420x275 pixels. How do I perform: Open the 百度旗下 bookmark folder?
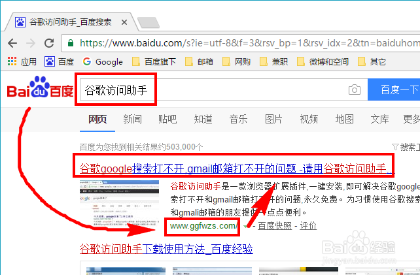tap(154, 61)
